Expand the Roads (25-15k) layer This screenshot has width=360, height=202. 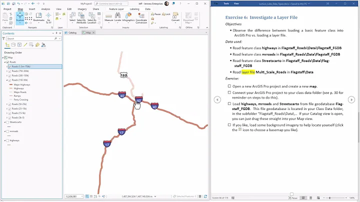point(7,109)
